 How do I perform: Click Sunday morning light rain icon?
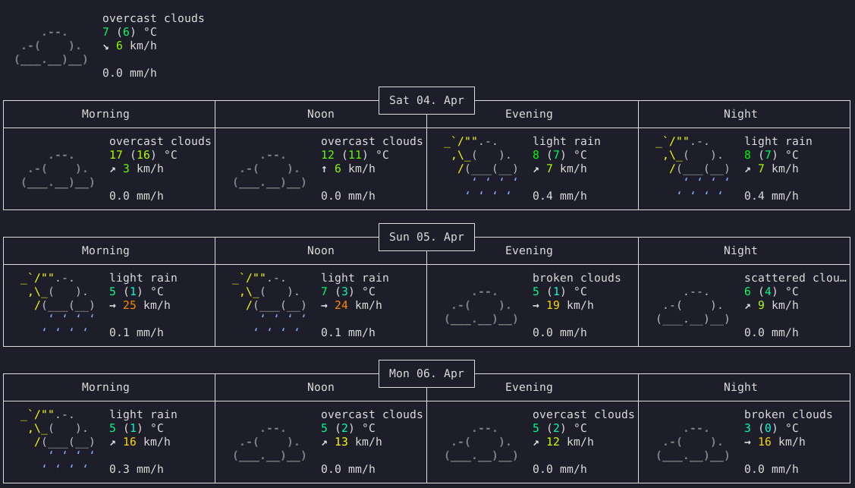(x=58, y=305)
